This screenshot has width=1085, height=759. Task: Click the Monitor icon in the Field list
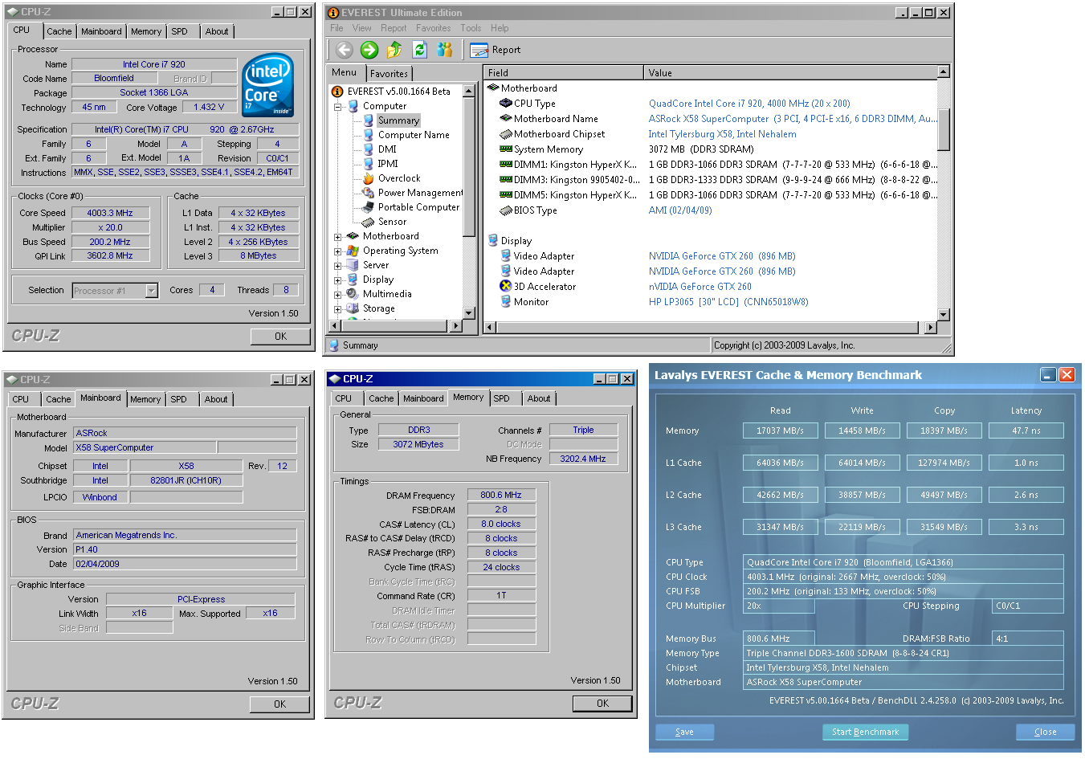point(506,302)
